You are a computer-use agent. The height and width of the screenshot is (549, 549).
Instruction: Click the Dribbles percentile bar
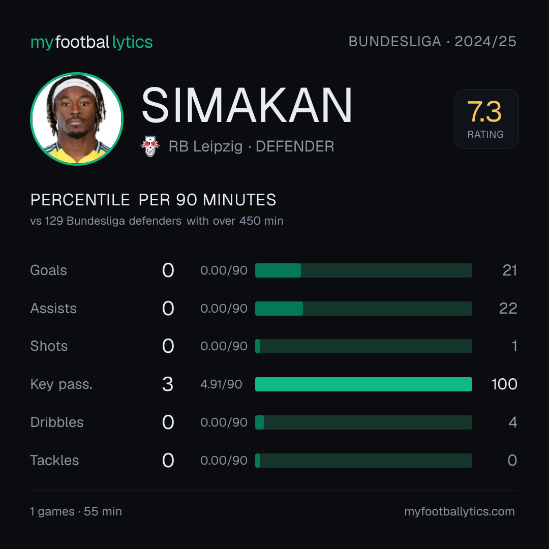363,422
